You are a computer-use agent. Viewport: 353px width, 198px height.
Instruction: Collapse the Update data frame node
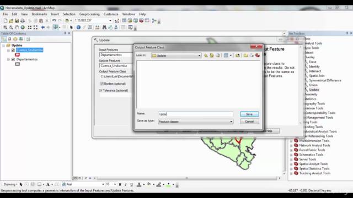(x=4, y=45)
